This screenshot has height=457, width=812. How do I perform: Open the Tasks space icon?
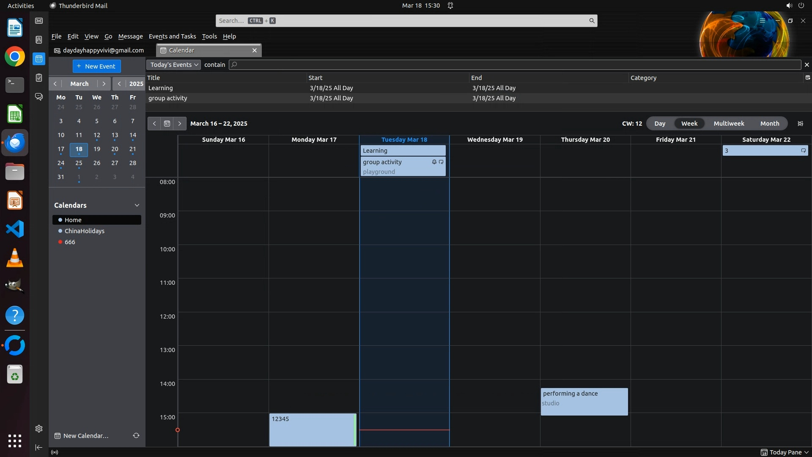tap(39, 78)
